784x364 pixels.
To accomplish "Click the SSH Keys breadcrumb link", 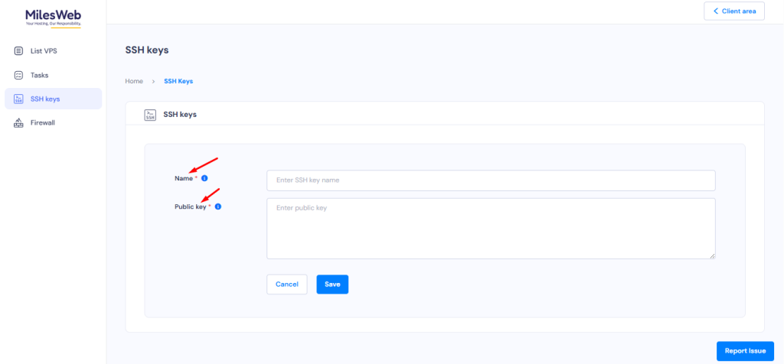I will tap(178, 81).
